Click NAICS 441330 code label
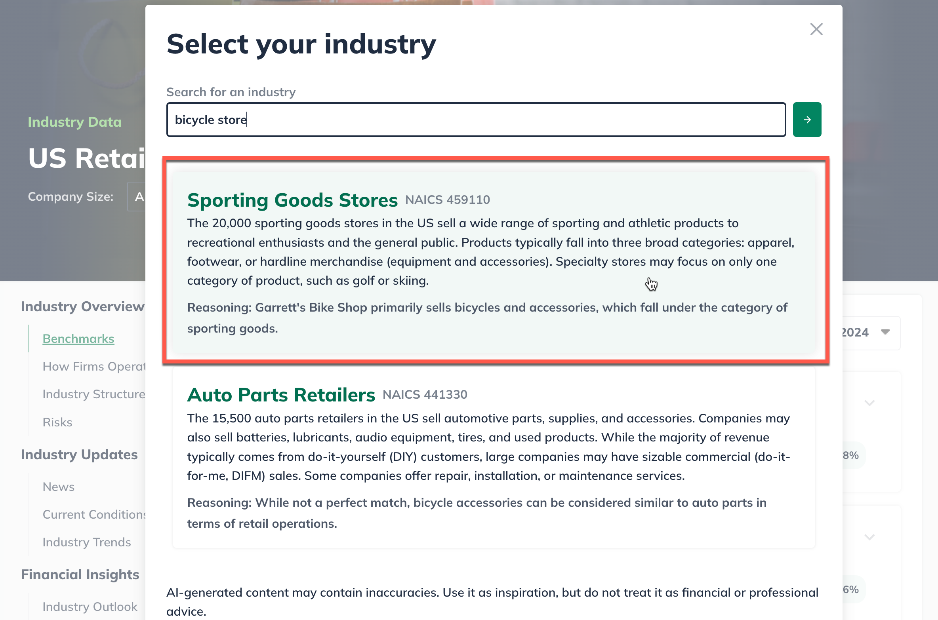 425,395
